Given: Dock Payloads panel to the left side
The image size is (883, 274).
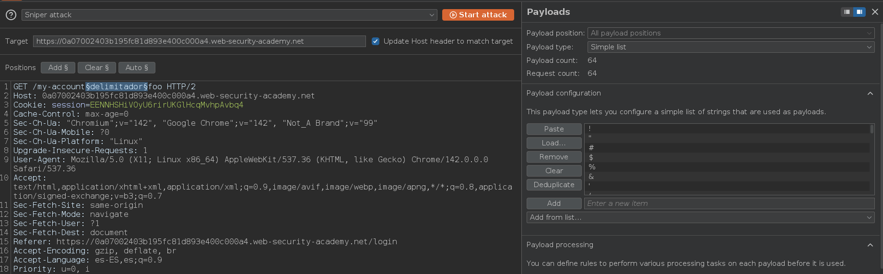Looking at the screenshot, I should point(847,12).
